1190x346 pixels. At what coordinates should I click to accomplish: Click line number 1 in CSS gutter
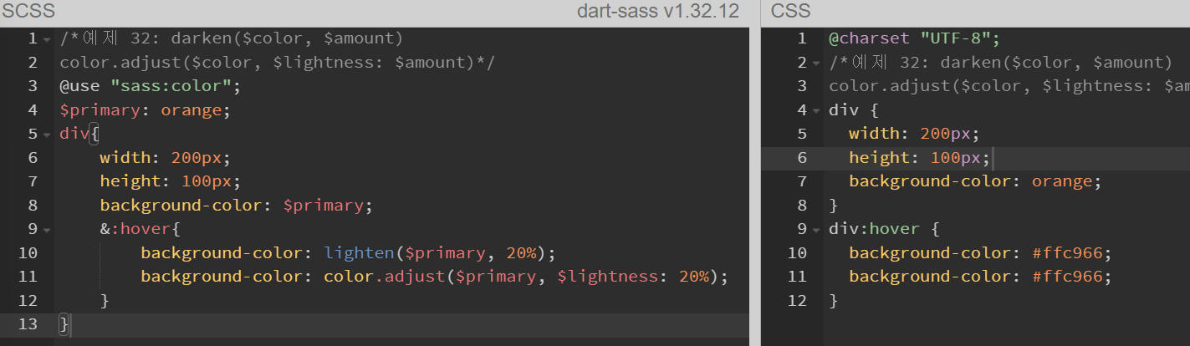(x=802, y=38)
